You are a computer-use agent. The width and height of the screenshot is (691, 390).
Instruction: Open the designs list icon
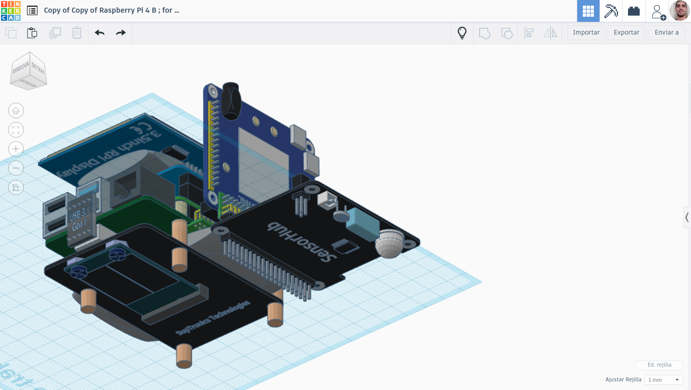click(32, 11)
